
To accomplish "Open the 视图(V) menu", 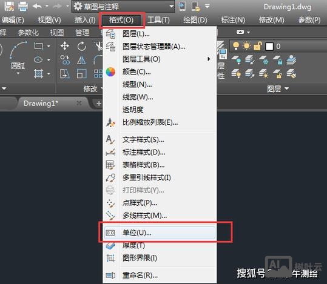I will point(49,20).
